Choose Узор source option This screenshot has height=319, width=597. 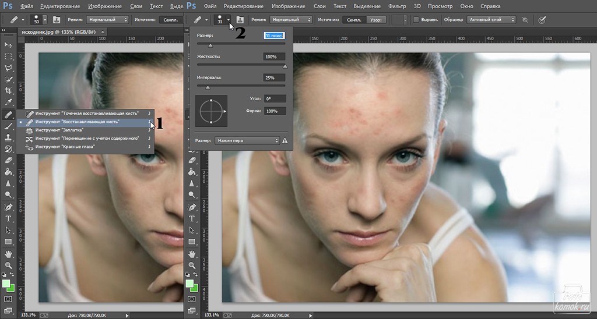coord(376,20)
